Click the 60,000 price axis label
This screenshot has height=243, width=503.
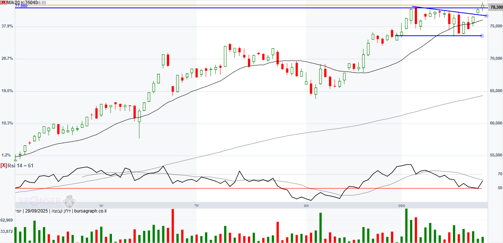pos(496,123)
